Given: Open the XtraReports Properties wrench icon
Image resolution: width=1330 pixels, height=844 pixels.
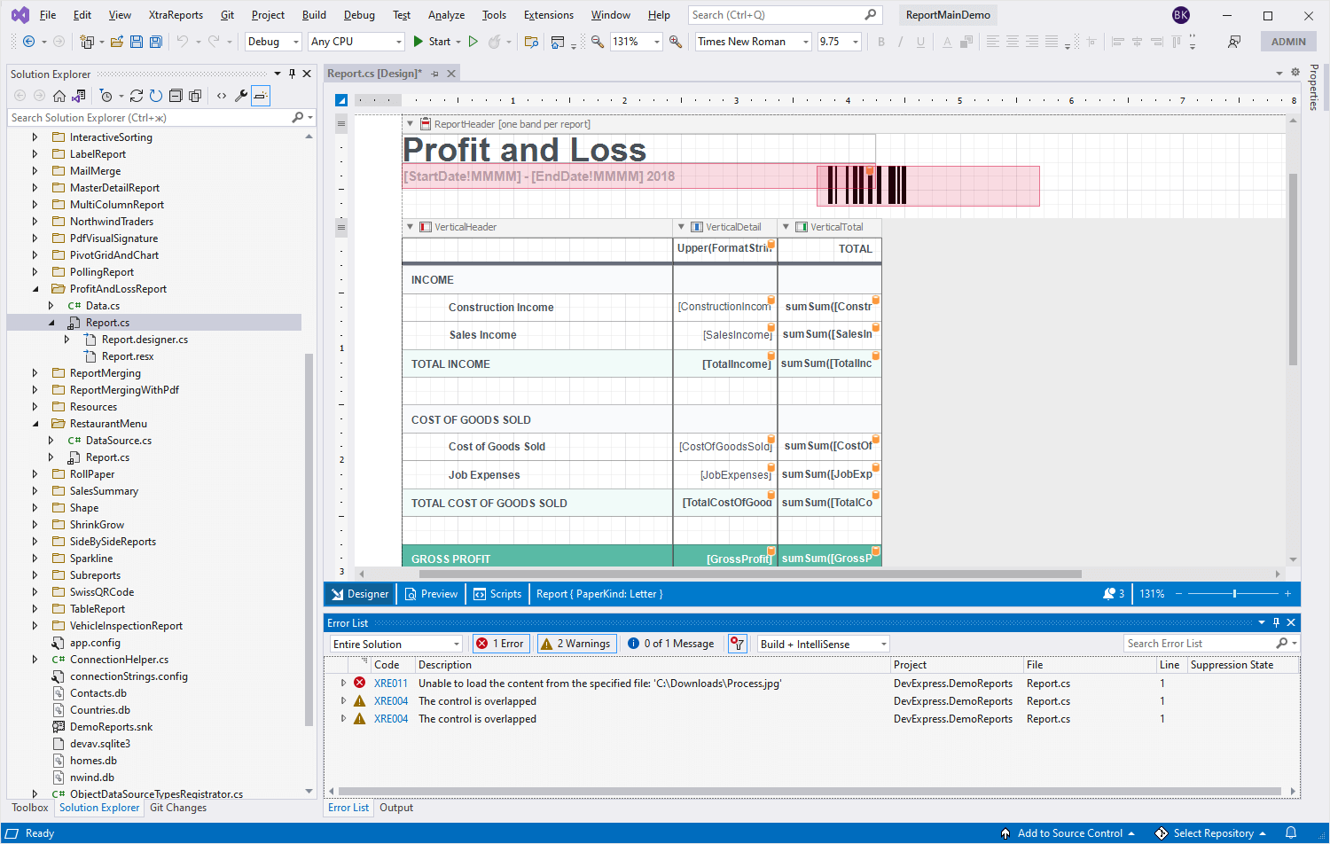Looking at the screenshot, I should [240, 96].
